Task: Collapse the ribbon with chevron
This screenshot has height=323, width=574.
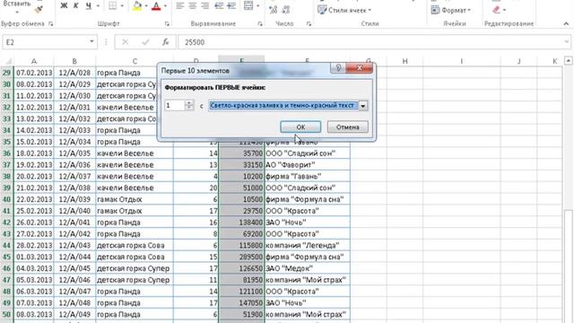Action: coord(566,24)
